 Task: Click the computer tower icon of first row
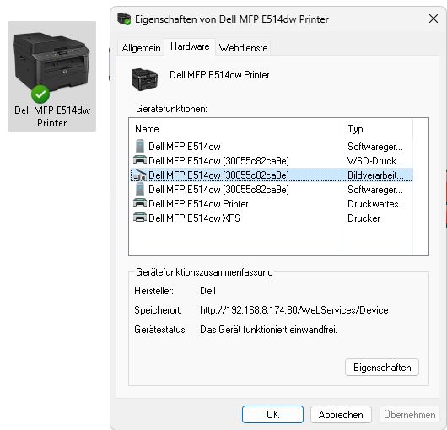click(x=140, y=146)
